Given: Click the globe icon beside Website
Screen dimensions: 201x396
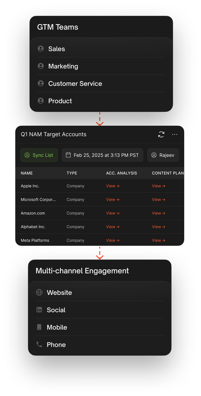Looking at the screenshot, I should 39,292.
